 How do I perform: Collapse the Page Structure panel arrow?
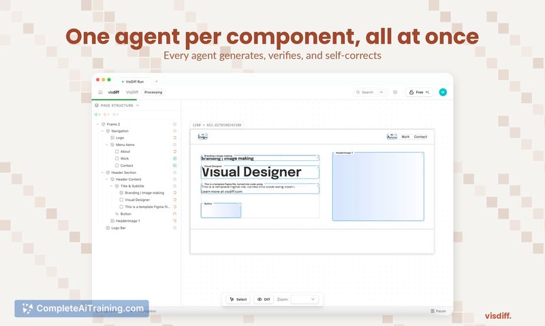click(138, 105)
